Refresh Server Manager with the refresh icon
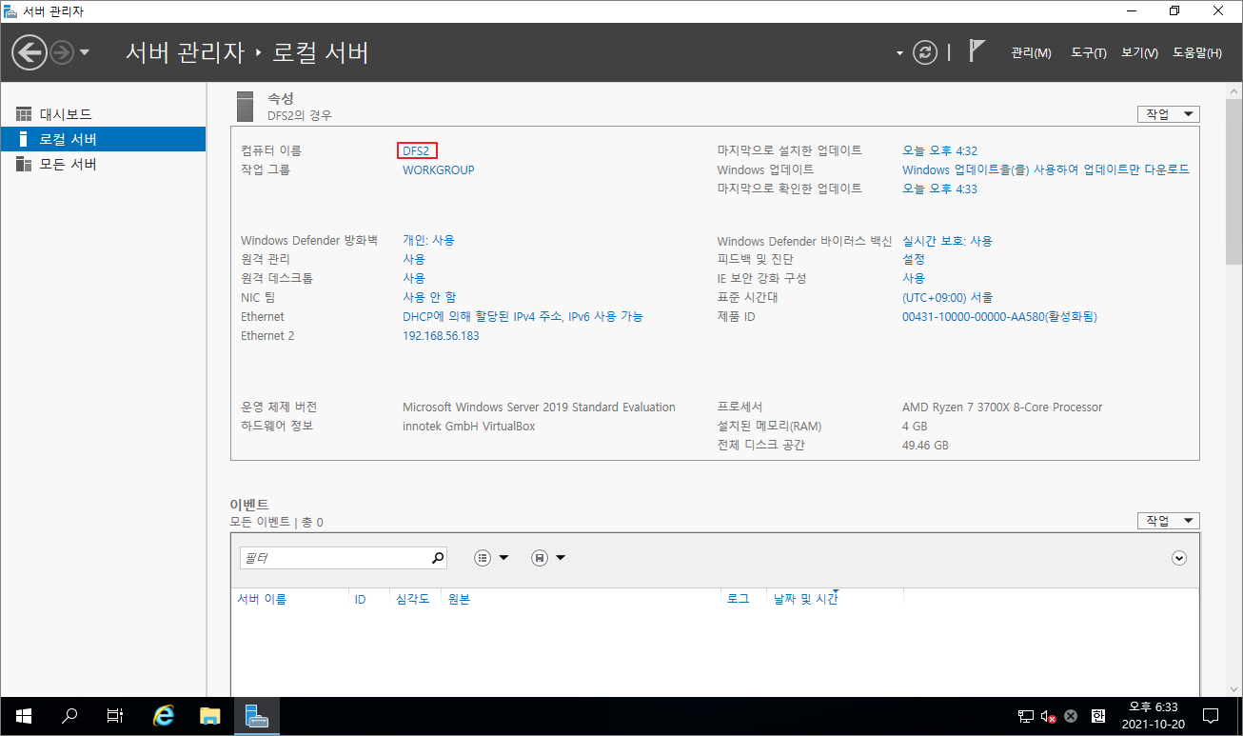 point(925,52)
